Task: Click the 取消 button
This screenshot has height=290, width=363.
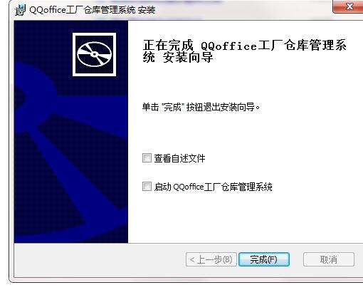Action: (329, 259)
